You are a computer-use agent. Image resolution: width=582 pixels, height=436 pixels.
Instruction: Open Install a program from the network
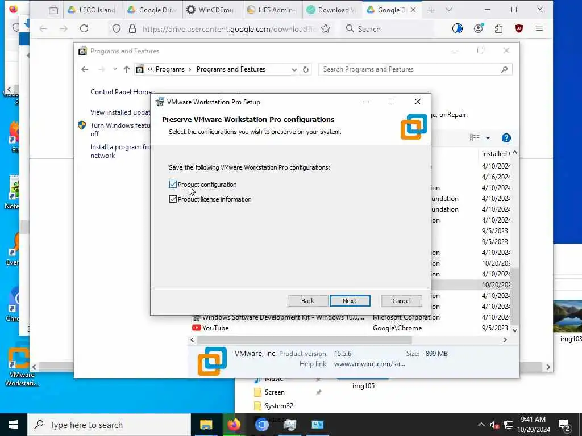120,151
